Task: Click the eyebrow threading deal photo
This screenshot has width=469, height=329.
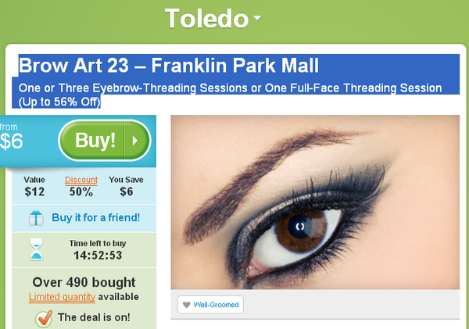Action: tap(315, 202)
